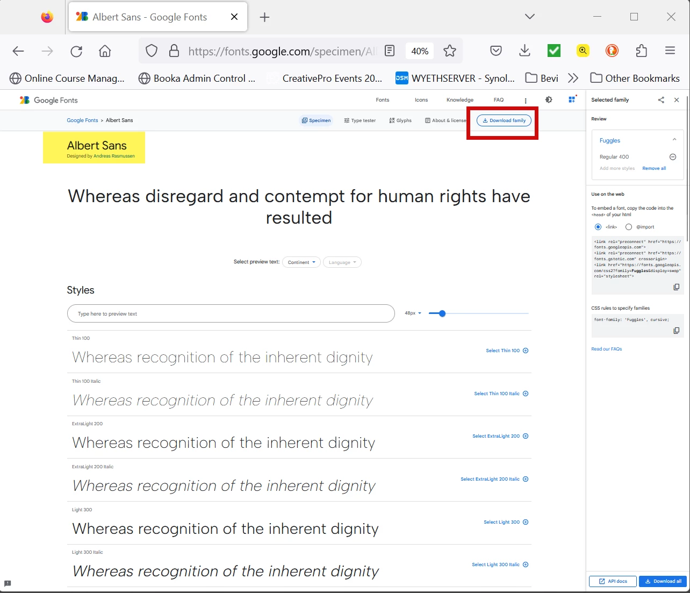Expand the list all tabs chevron
Viewport: 690px width, 593px height.
[530, 17]
